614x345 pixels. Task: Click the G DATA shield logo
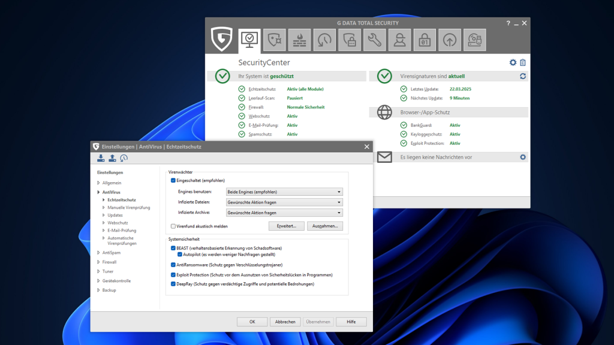coord(222,39)
